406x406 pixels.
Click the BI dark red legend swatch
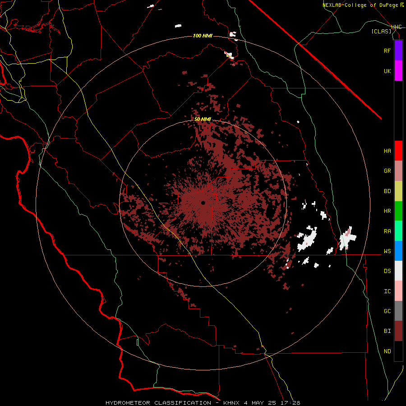click(x=398, y=331)
